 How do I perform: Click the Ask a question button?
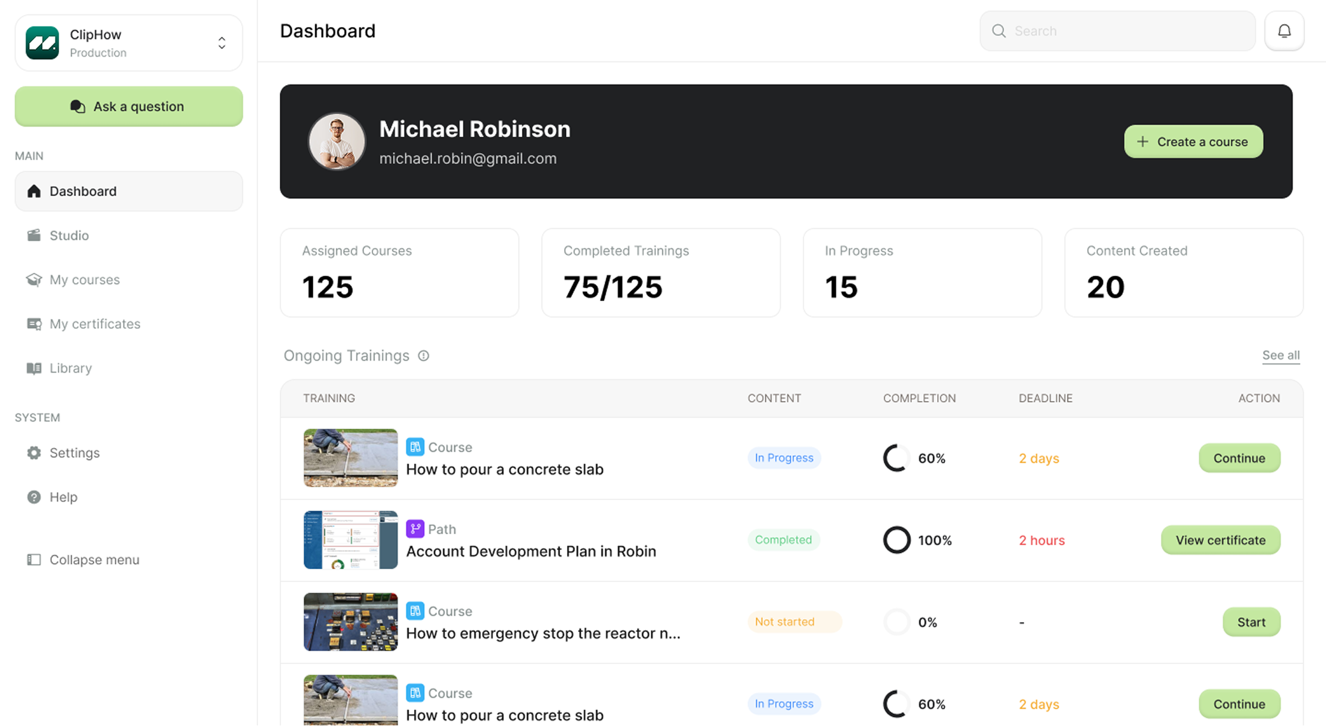(x=129, y=106)
